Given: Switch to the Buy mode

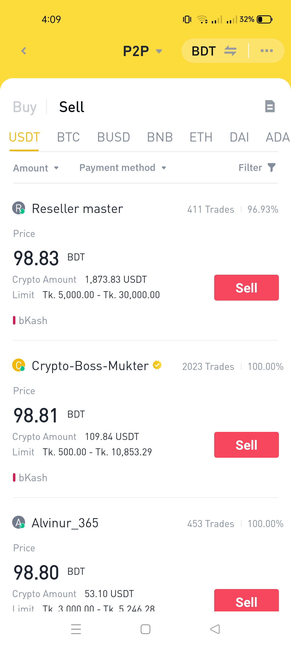Looking at the screenshot, I should coord(25,107).
